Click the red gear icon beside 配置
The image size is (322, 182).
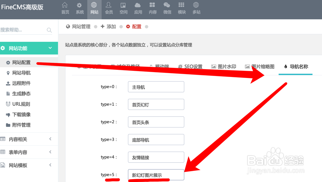(x=128, y=26)
